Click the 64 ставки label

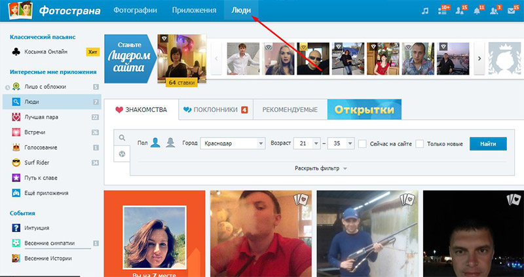tap(181, 83)
